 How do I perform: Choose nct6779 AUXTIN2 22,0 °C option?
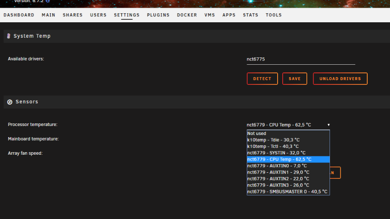tap(288, 179)
